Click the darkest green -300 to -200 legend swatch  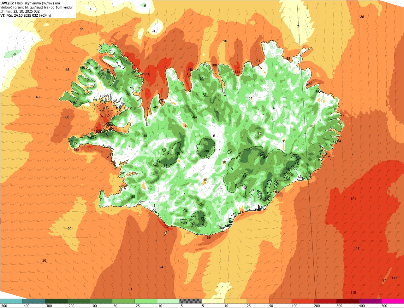point(56,301)
